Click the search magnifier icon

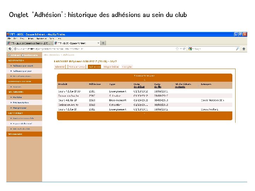(x=238, y=49)
